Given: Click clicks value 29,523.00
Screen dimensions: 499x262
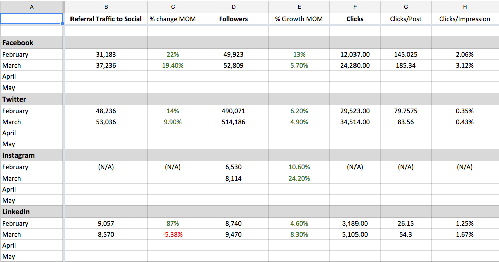Looking at the screenshot, I should [355, 111].
